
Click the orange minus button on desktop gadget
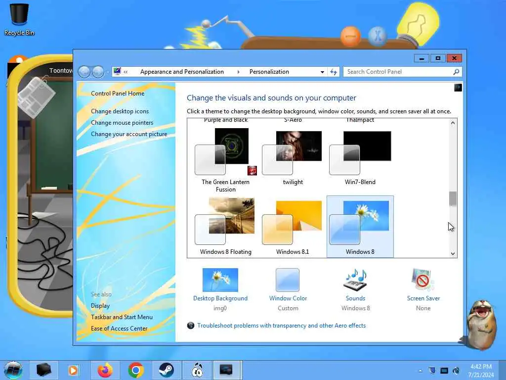click(x=350, y=36)
